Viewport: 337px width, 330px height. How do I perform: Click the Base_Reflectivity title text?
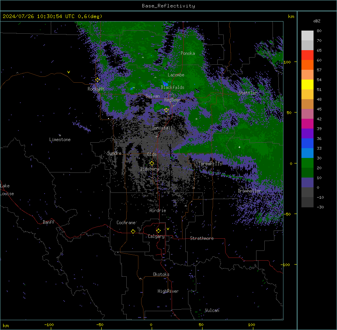(x=168, y=6)
